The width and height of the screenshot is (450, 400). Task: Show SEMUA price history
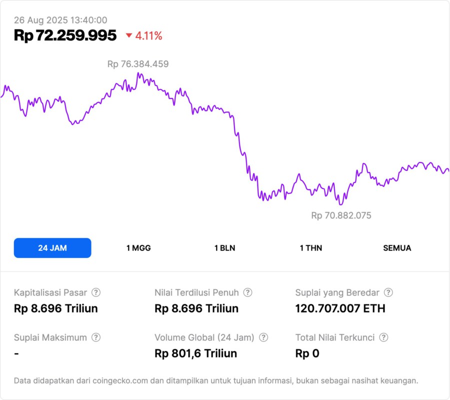coord(397,248)
